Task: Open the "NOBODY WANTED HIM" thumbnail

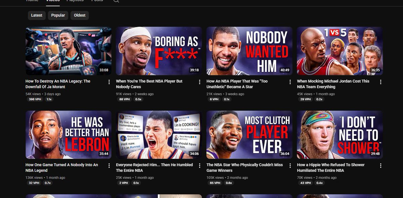Action: [x=249, y=51]
